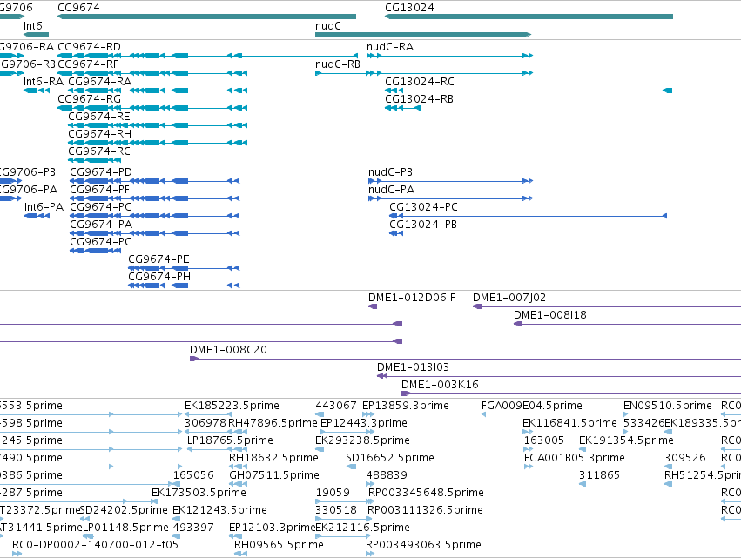The width and height of the screenshot is (741, 558).
Task: Open BAC clone label DME1-008I18
Action: coord(550,315)
